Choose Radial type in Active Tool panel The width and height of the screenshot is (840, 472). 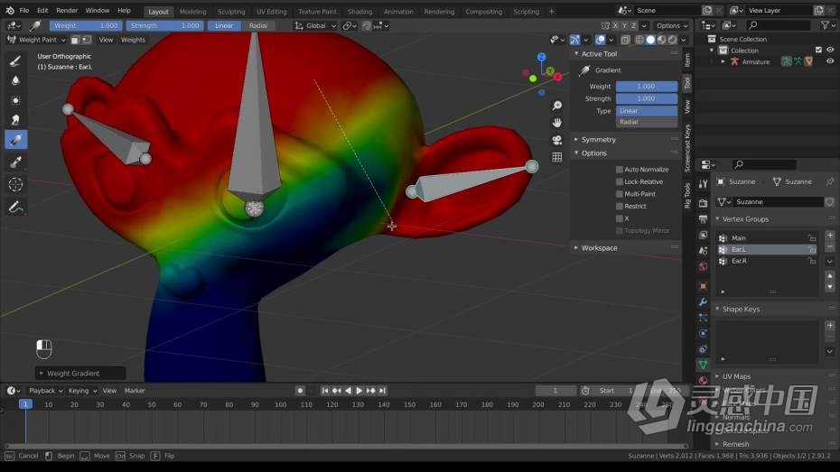(647, 122)
